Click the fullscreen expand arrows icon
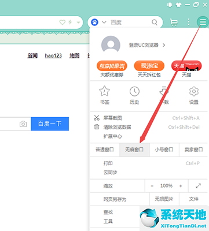Image resolution: width=209 pixels, height=231 pixels. 198,186
